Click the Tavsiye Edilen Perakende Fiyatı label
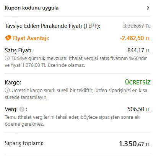Screen dimensions: 161x157 [x=52, y=26]
